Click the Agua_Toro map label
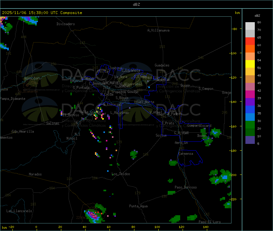Viewport: 273px width, 231px height. point(32,78)
